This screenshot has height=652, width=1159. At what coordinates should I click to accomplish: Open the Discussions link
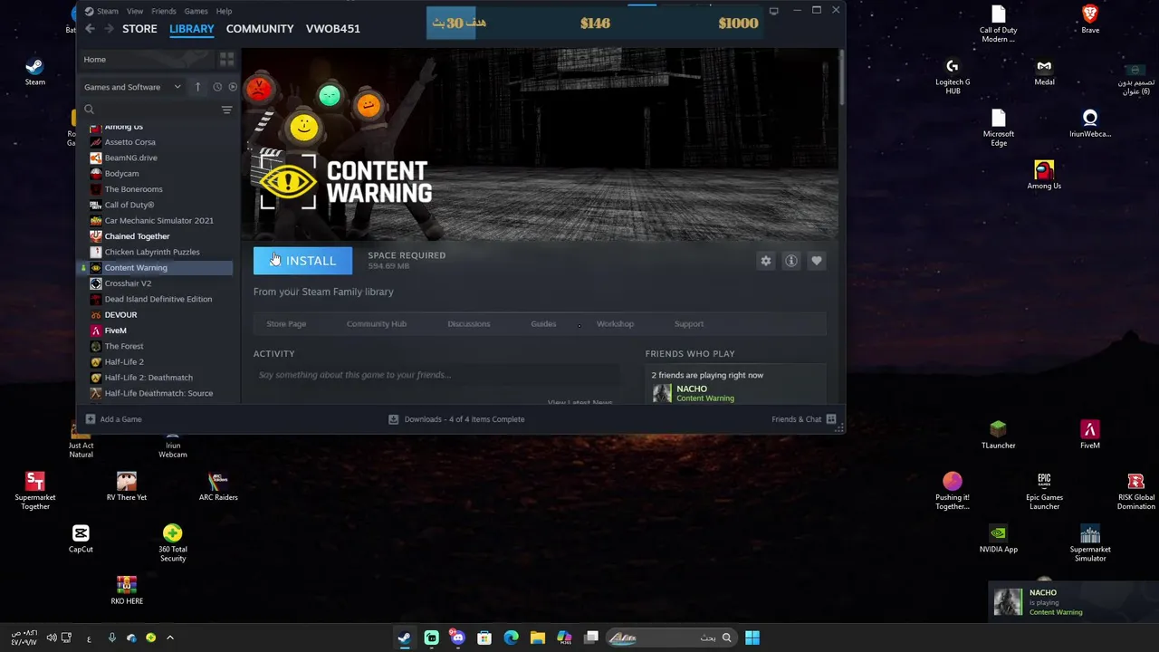click(468, 324)
